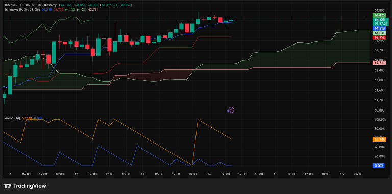Click the 61,600 price scale value
The height and width of the screenshot is (194, 392).
click(380, 90)
